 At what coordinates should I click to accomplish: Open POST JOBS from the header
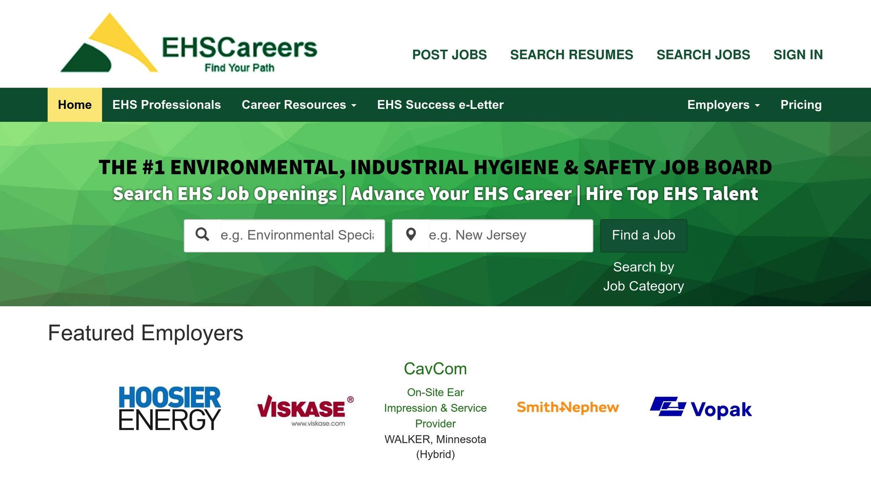(449, 54)
